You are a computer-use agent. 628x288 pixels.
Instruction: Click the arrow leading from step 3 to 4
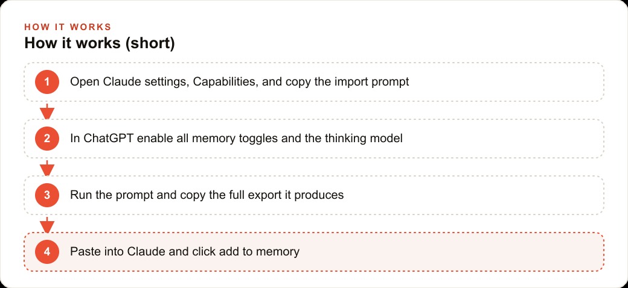(x=47, y=225)
